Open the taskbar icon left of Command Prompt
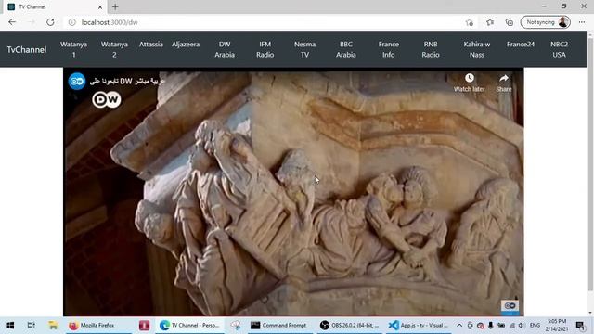 236,326
